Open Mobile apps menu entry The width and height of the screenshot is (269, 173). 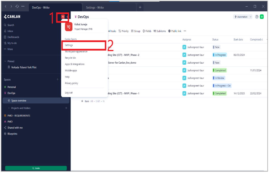71,70
